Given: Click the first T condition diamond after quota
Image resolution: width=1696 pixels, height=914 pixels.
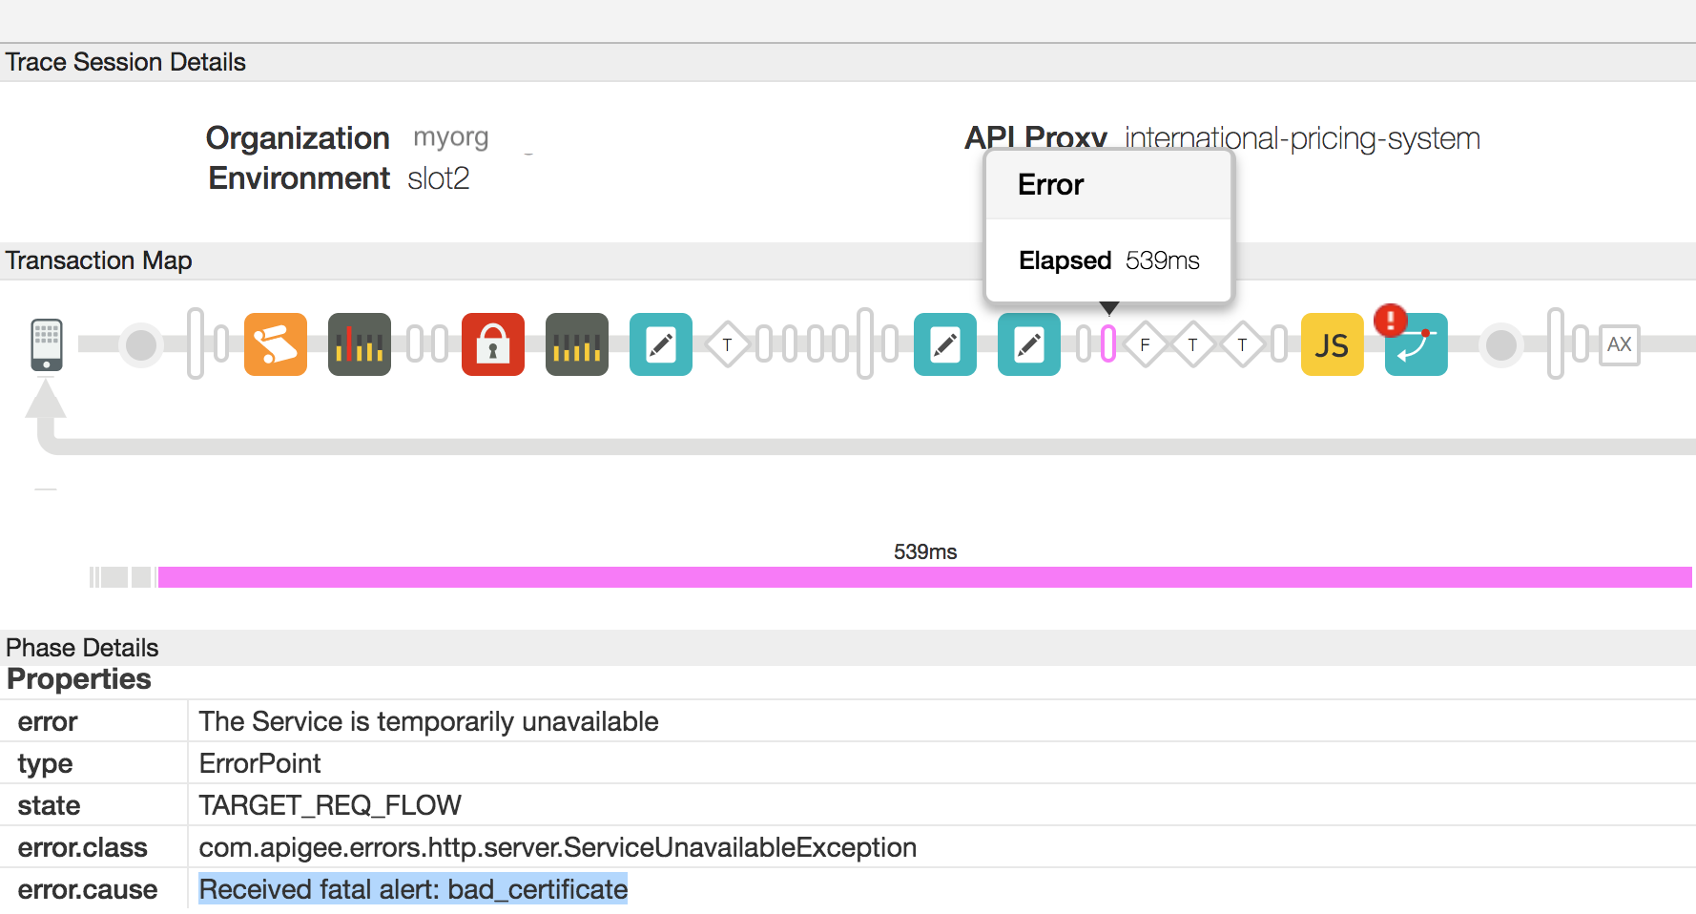Looking at the screenshot, I should point(727,344).
